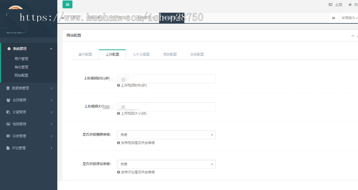Go to the 系统配置 tab

tap(197, 54)
